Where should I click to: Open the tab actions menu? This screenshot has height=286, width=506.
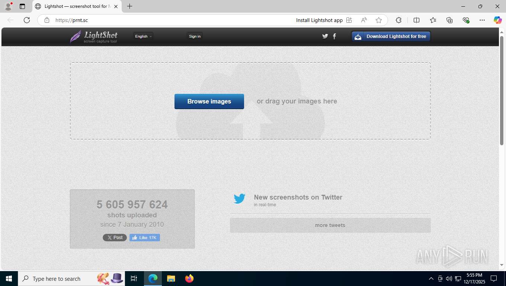point(22,6)
